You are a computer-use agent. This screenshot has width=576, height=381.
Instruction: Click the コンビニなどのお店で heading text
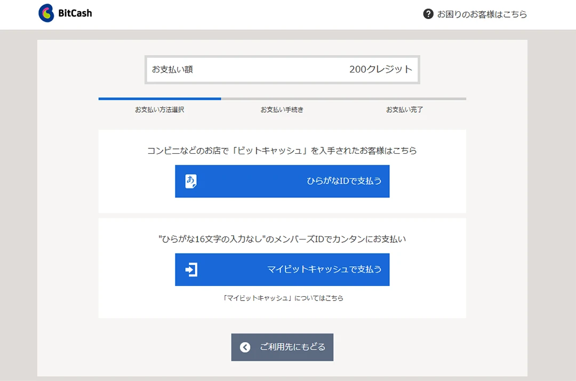(x=282, y=150)
